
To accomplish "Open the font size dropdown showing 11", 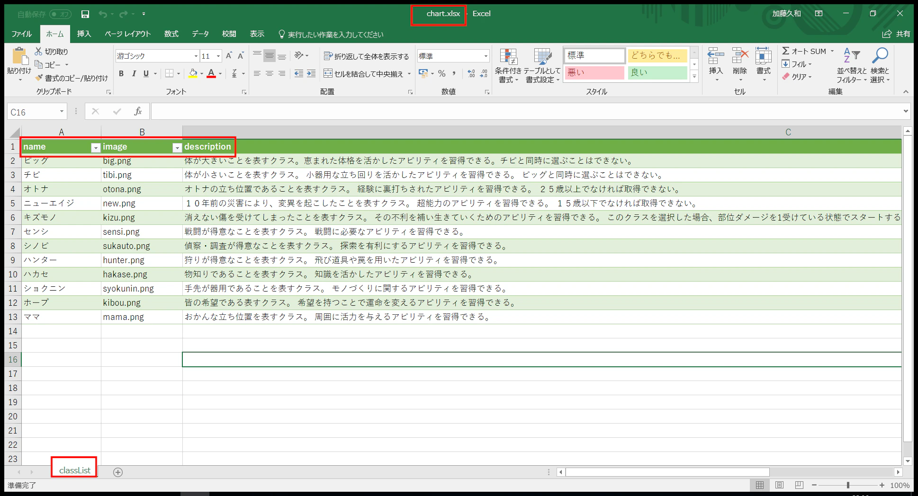I will 218,56.
